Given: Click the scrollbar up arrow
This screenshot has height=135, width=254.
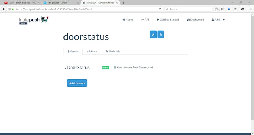Looking at the screenshot, I should point(252,14).
